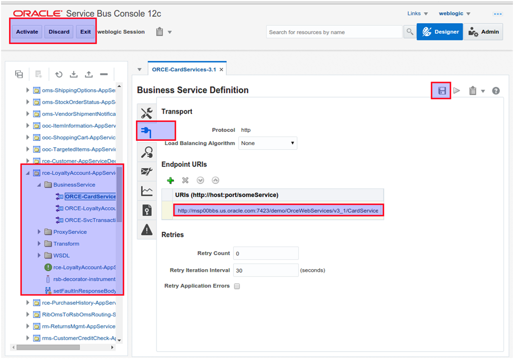Switch to the Designer view
Viewport: 514px width, 359px height.
point(439,32)
